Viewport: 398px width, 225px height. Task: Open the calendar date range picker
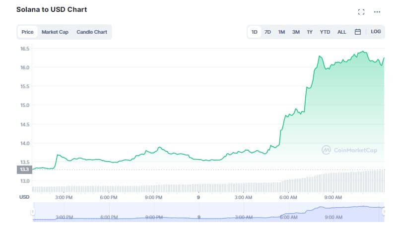tap(358, 32)
